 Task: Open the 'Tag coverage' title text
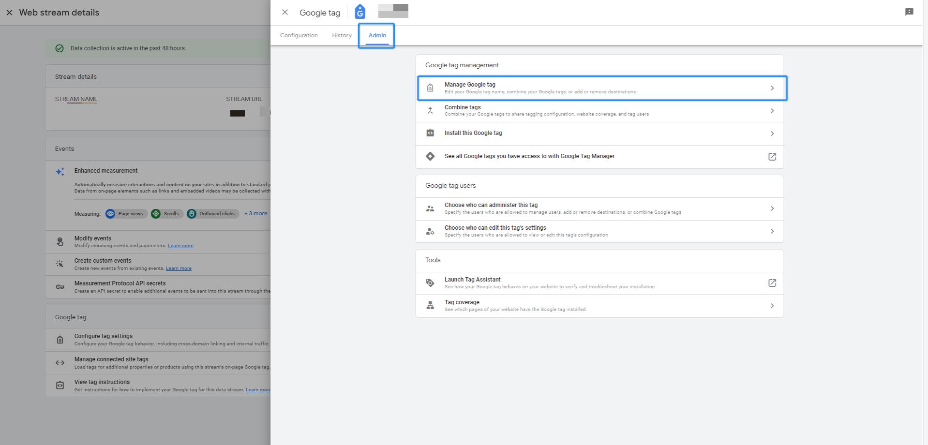click(462, 302)
